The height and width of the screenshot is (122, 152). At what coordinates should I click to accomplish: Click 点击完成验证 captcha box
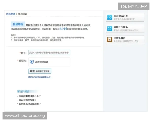[x=49, y=62]
